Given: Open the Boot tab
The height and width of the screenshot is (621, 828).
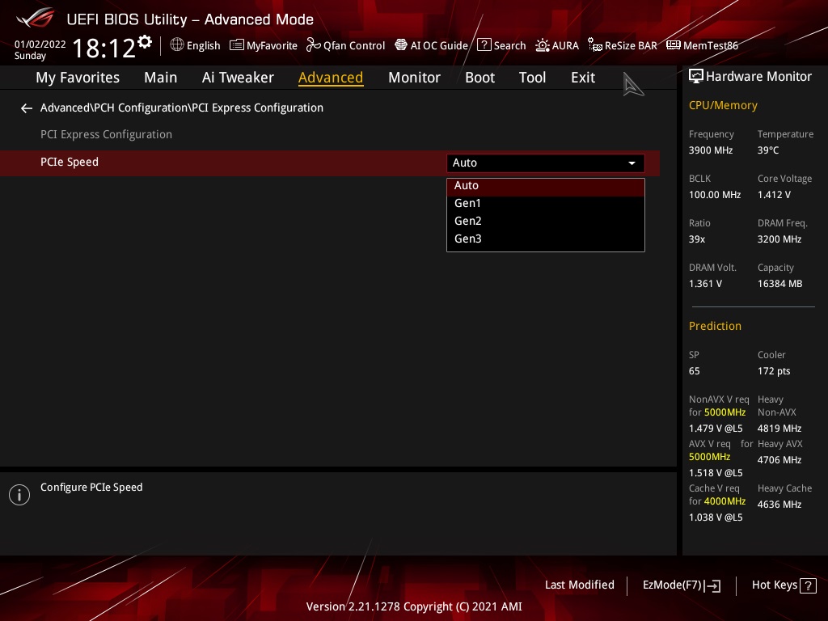Looking at the screenshot, I should (479, 78).
